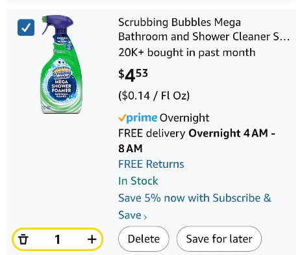Viewport: 302px width, 255px height.
Task: Click the $4.53 price
Action: [133, 75]
